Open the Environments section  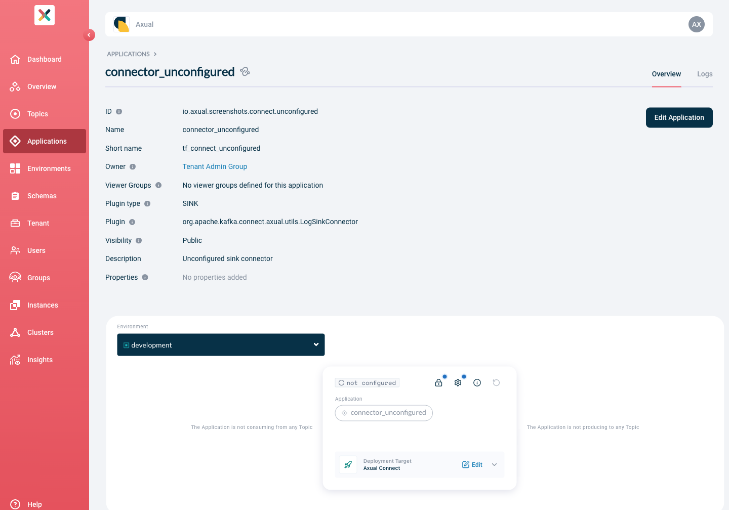click(45, 168)
